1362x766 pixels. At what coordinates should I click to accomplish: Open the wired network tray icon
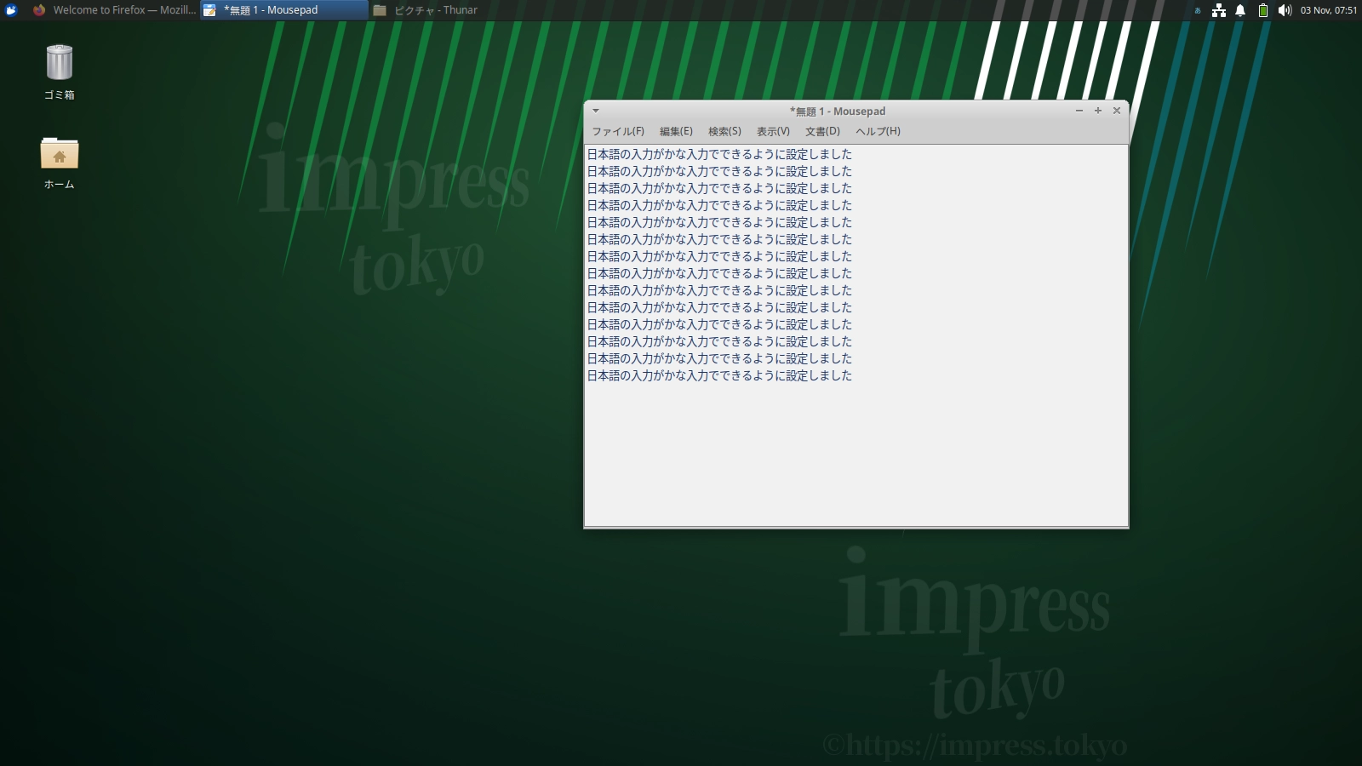tap(1219, 10)
